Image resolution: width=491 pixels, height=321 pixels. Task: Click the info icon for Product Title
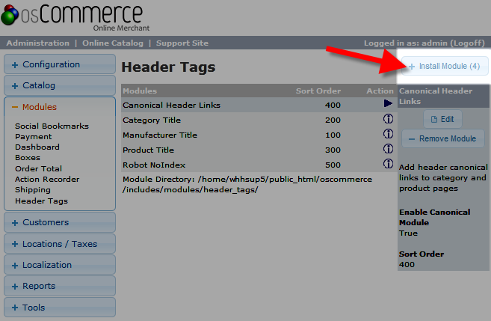point(388,149)
